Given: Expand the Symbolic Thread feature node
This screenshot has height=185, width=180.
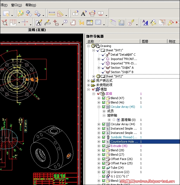Looking at the screenshot, I should point(99,137).
